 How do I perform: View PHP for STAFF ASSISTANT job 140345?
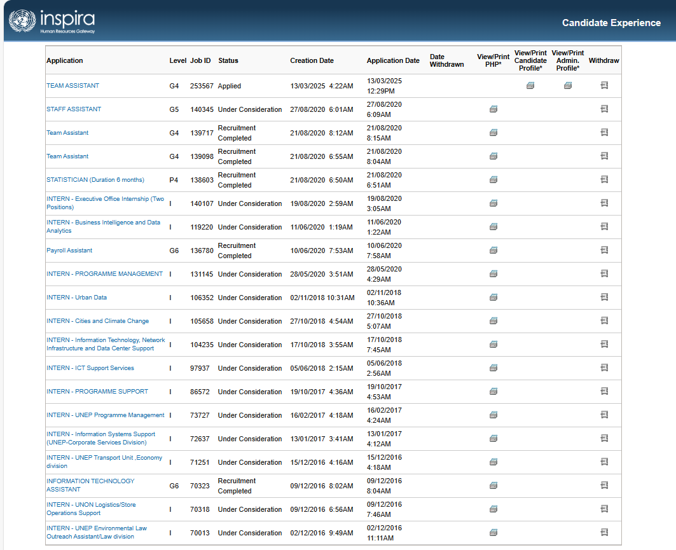(x=493, y=109)
